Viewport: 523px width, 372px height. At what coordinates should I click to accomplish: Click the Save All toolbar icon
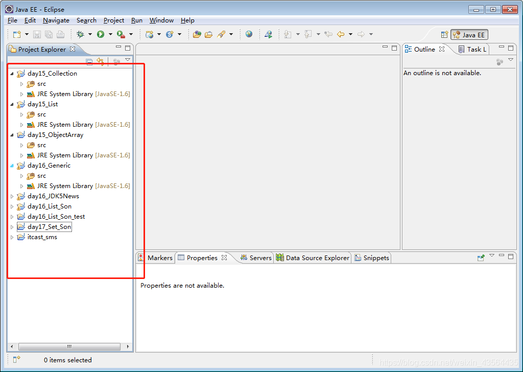[x=49, y=34]
